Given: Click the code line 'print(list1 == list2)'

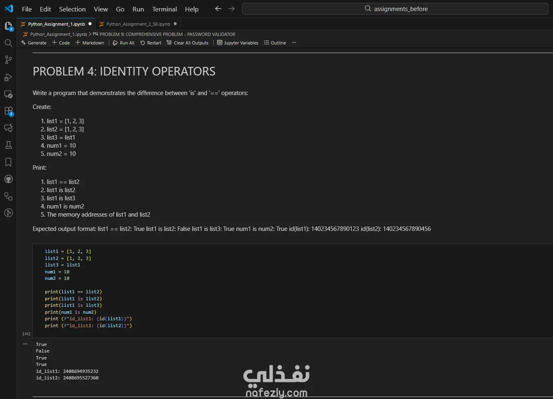Looking at the screenshot, I should tap(73, 292).
